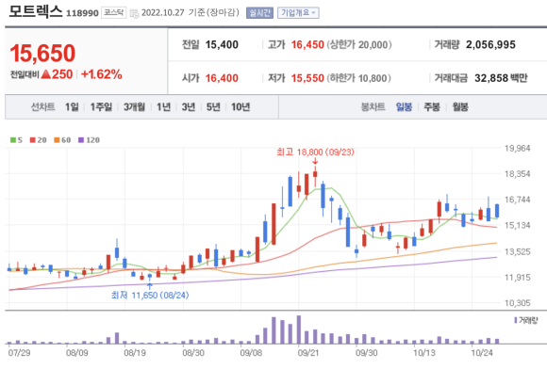
Task: Click the 09/21 date label on axis
Action: [x=308, y=353]
